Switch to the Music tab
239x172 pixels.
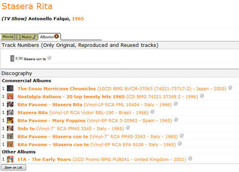29,37
